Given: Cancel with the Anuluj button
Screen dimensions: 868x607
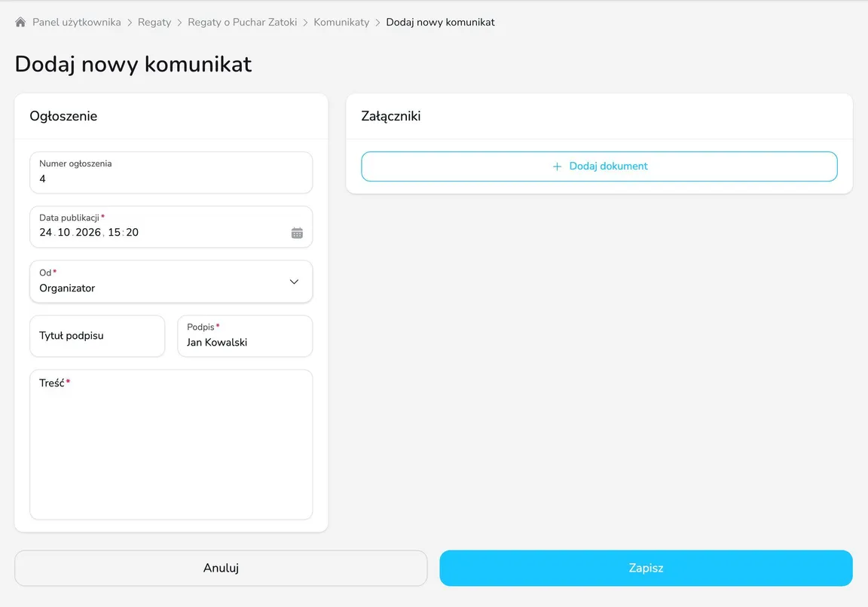Looking at the screenshot, I should (x=221, y=568).
